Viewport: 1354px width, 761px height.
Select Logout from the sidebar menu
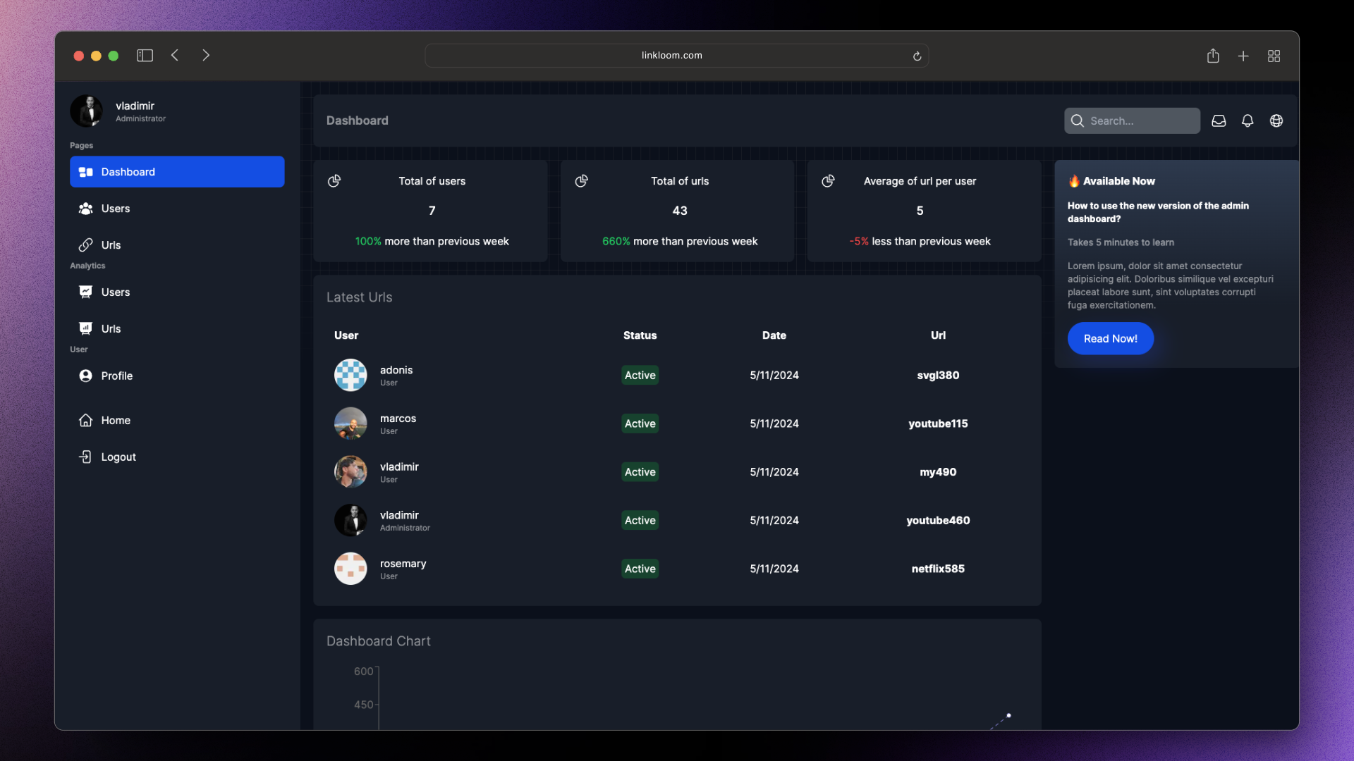[x=118, y=456]
